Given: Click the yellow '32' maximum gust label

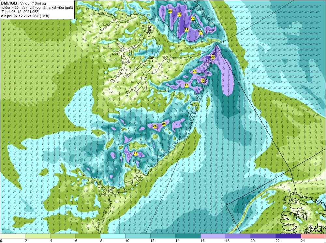Looking at the screenshot, I should click(x=202, y=80).
